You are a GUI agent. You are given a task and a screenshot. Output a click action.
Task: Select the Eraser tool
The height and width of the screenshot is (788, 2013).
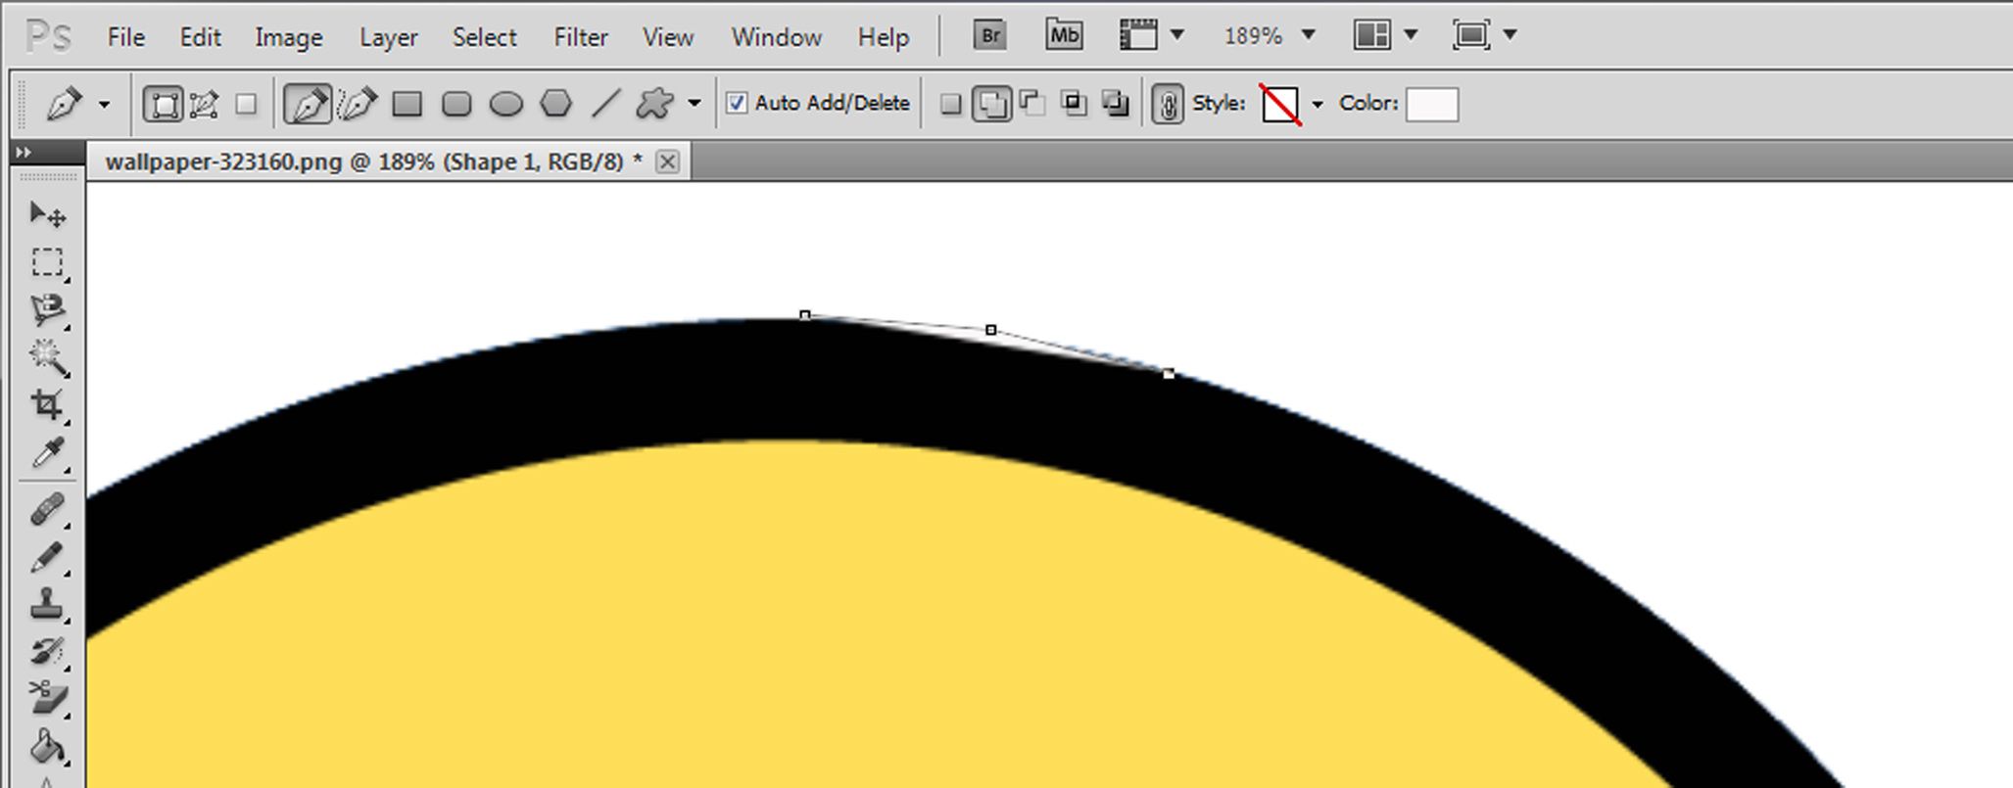[47, 698]
